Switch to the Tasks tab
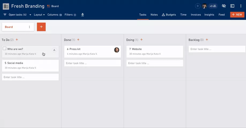The image size is (246, 128). click(x=143, y=15)
